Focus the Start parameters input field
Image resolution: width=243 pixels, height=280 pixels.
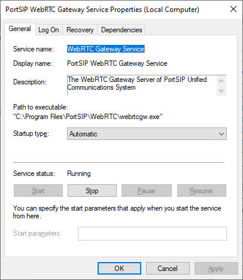pyautogui.click(x=152, y=233)
